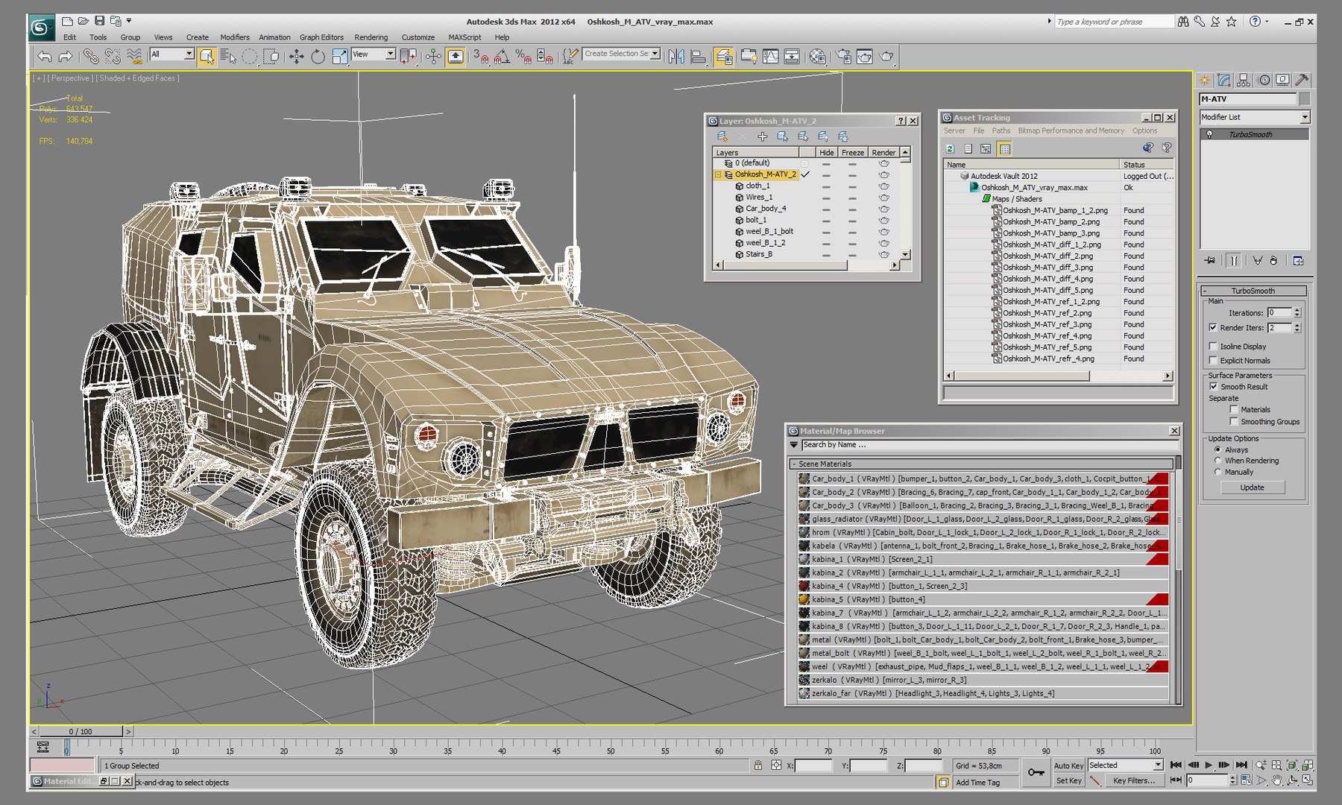
Task: Click the Refresh icon in Asset Tracking
Action: [x=950, y=149]
